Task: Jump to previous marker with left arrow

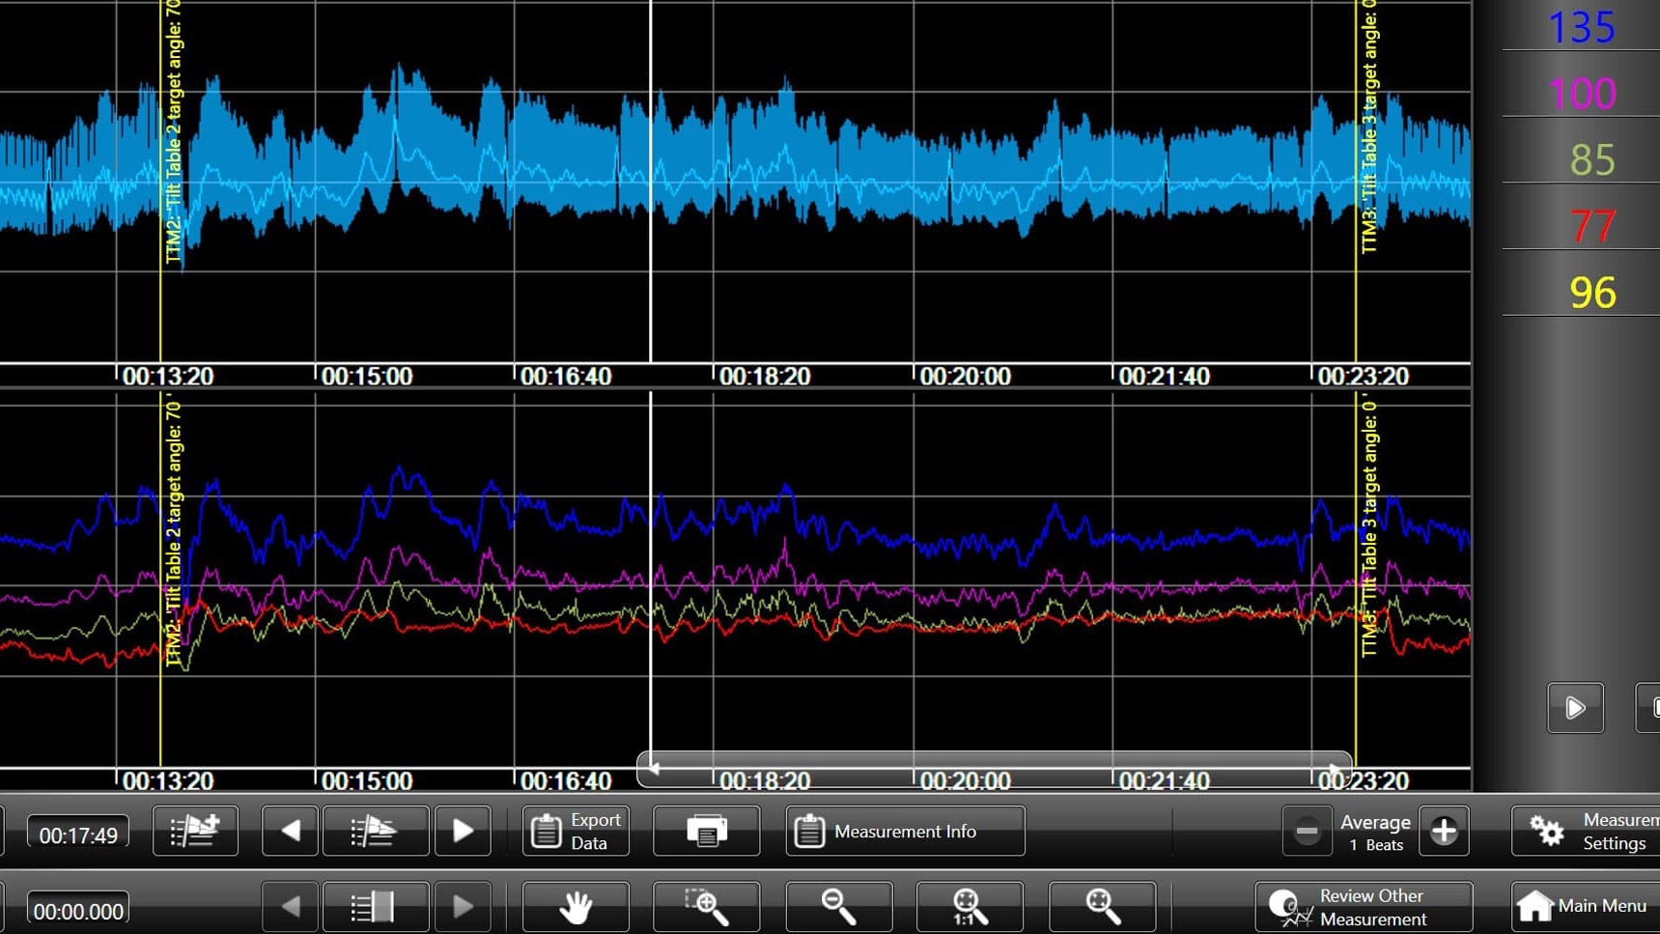Action: click(x=290, y=831)
